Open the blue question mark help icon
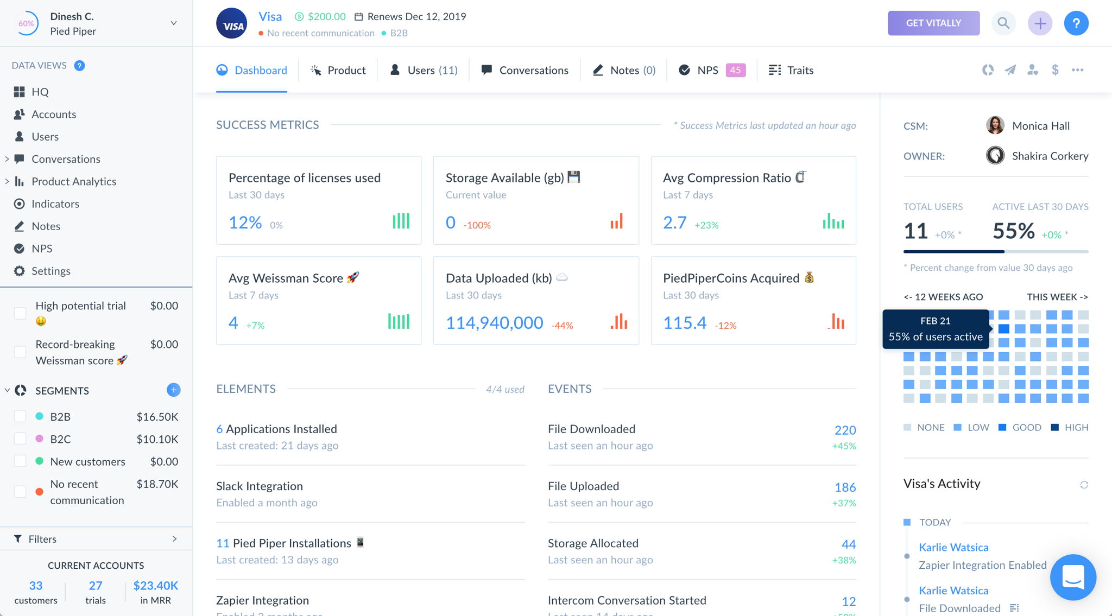Viewport: 1112px width, 616px height. 1076,23
